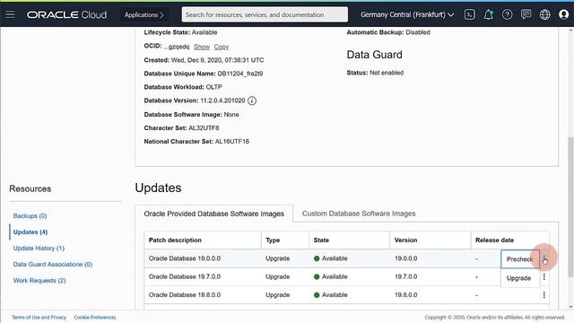Click version cell 19.8.0.0

pyautogui.click(x=405, y=295)
